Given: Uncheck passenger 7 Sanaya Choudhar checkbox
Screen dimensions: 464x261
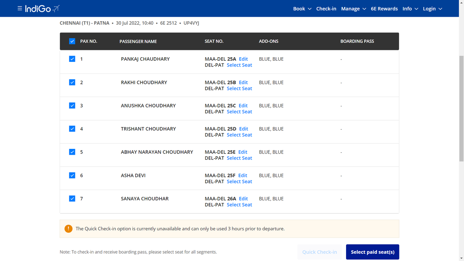Looking at the screenshot, I should [72, 198].
